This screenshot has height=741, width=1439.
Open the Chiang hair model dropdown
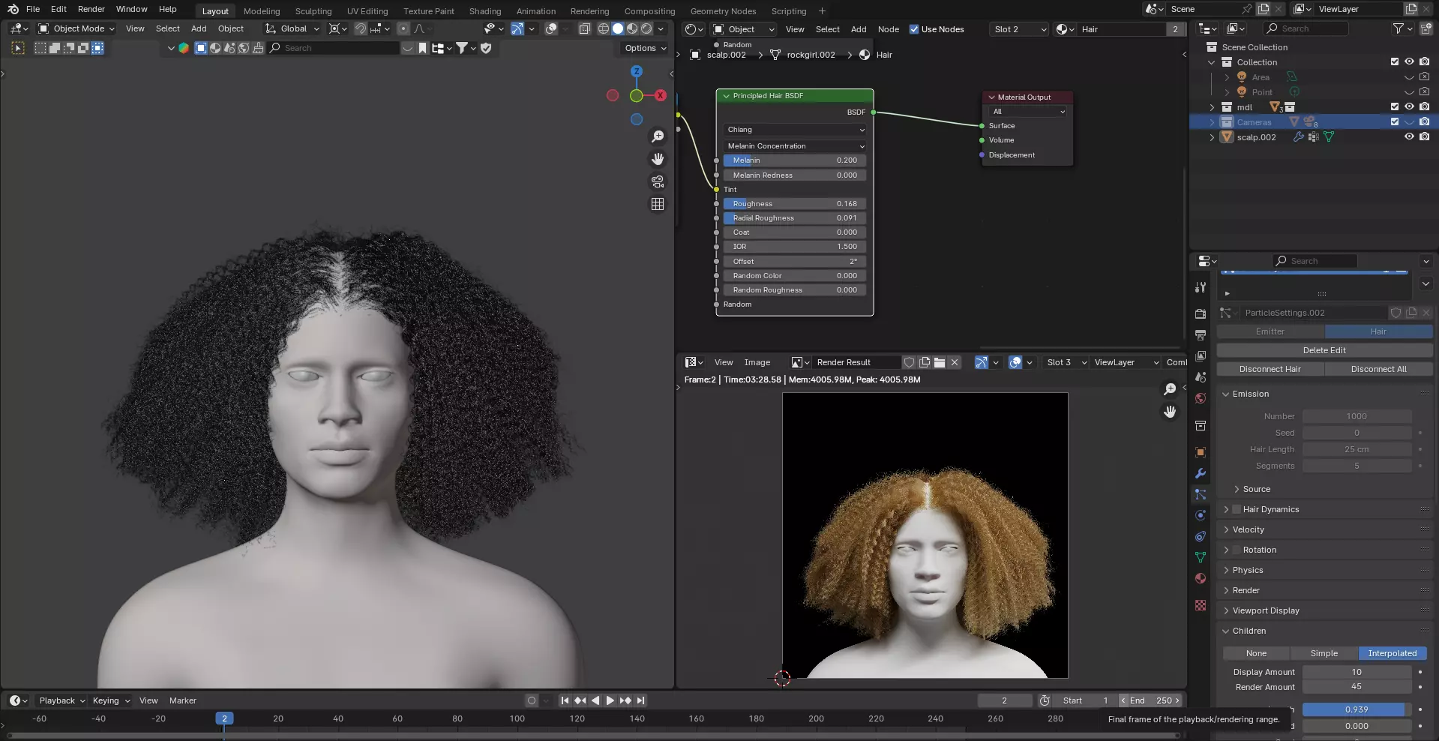coord(796,130)
